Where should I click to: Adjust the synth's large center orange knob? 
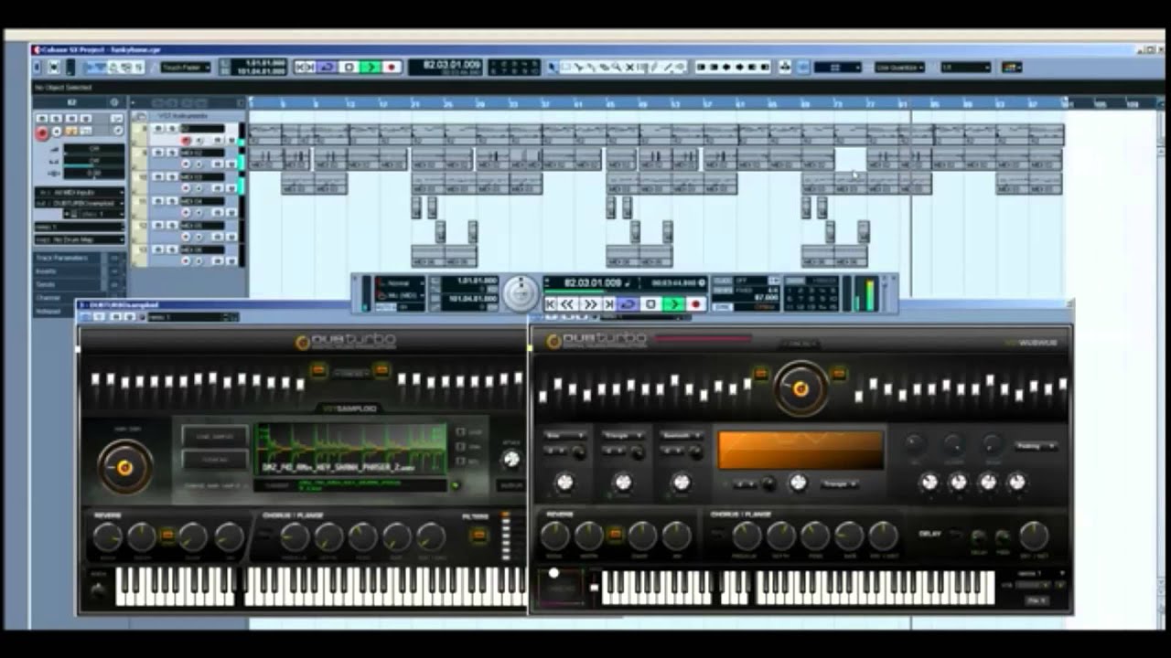[800, 388]
